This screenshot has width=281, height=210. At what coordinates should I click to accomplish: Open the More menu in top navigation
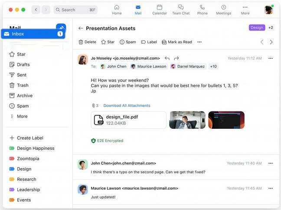click(245, 10)
